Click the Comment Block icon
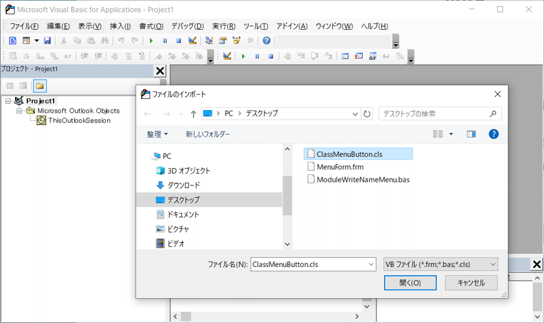544x323 pixels. (x=128, y=56)
